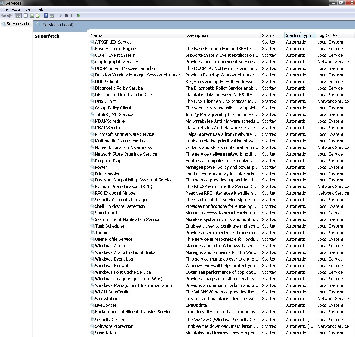Select the 'DHCP Client' service name
The height and width of the screenshot is (337, 355).
(107, 81)
